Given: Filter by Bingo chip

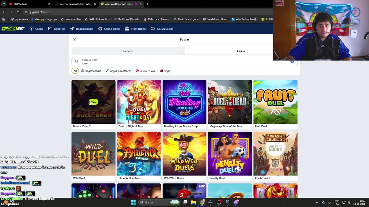Looking at the screenshot, I should coord(165,71).
